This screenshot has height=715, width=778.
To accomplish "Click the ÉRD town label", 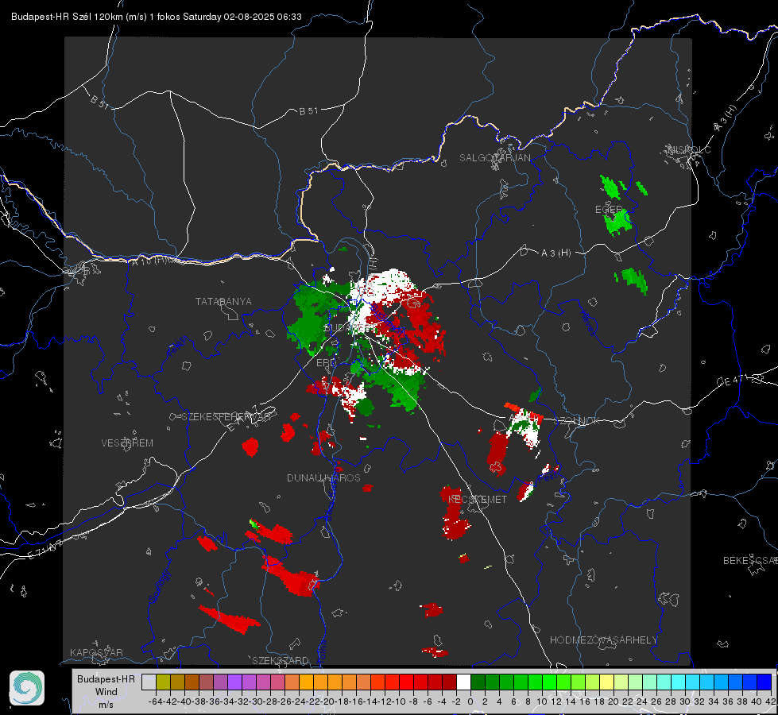I will [326, 363].
